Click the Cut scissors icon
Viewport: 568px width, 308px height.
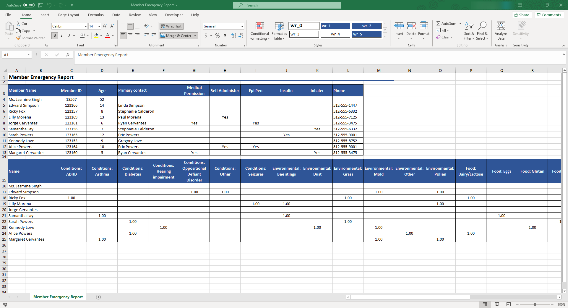pos(19,24)
